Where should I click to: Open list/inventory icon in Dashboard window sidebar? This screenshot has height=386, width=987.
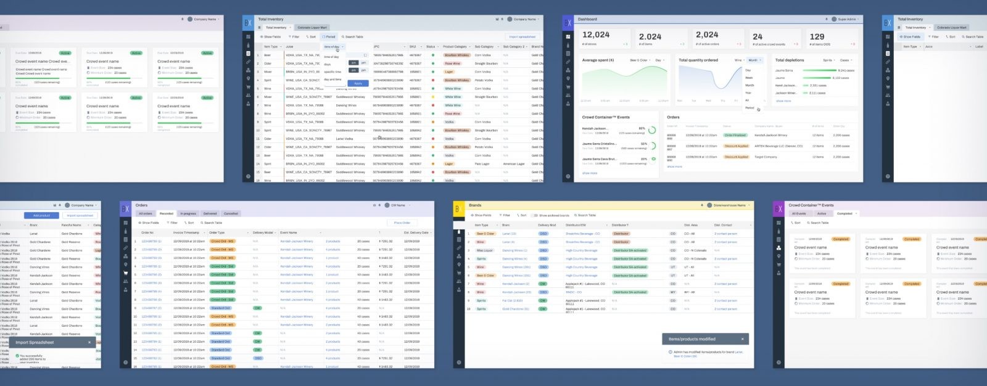568,54
